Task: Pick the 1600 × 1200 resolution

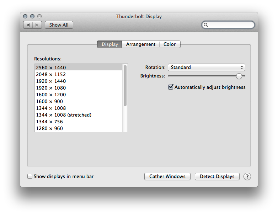Action: tap(79, 95)
